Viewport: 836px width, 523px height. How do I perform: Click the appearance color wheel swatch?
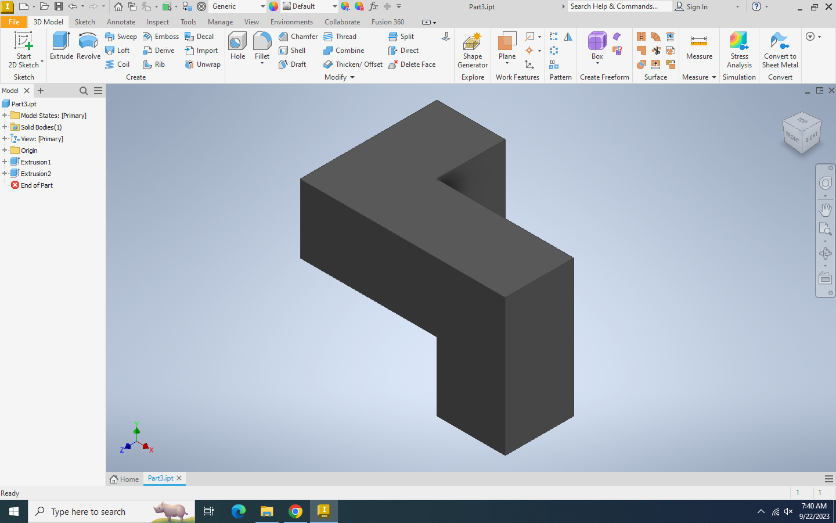[273, 6]
